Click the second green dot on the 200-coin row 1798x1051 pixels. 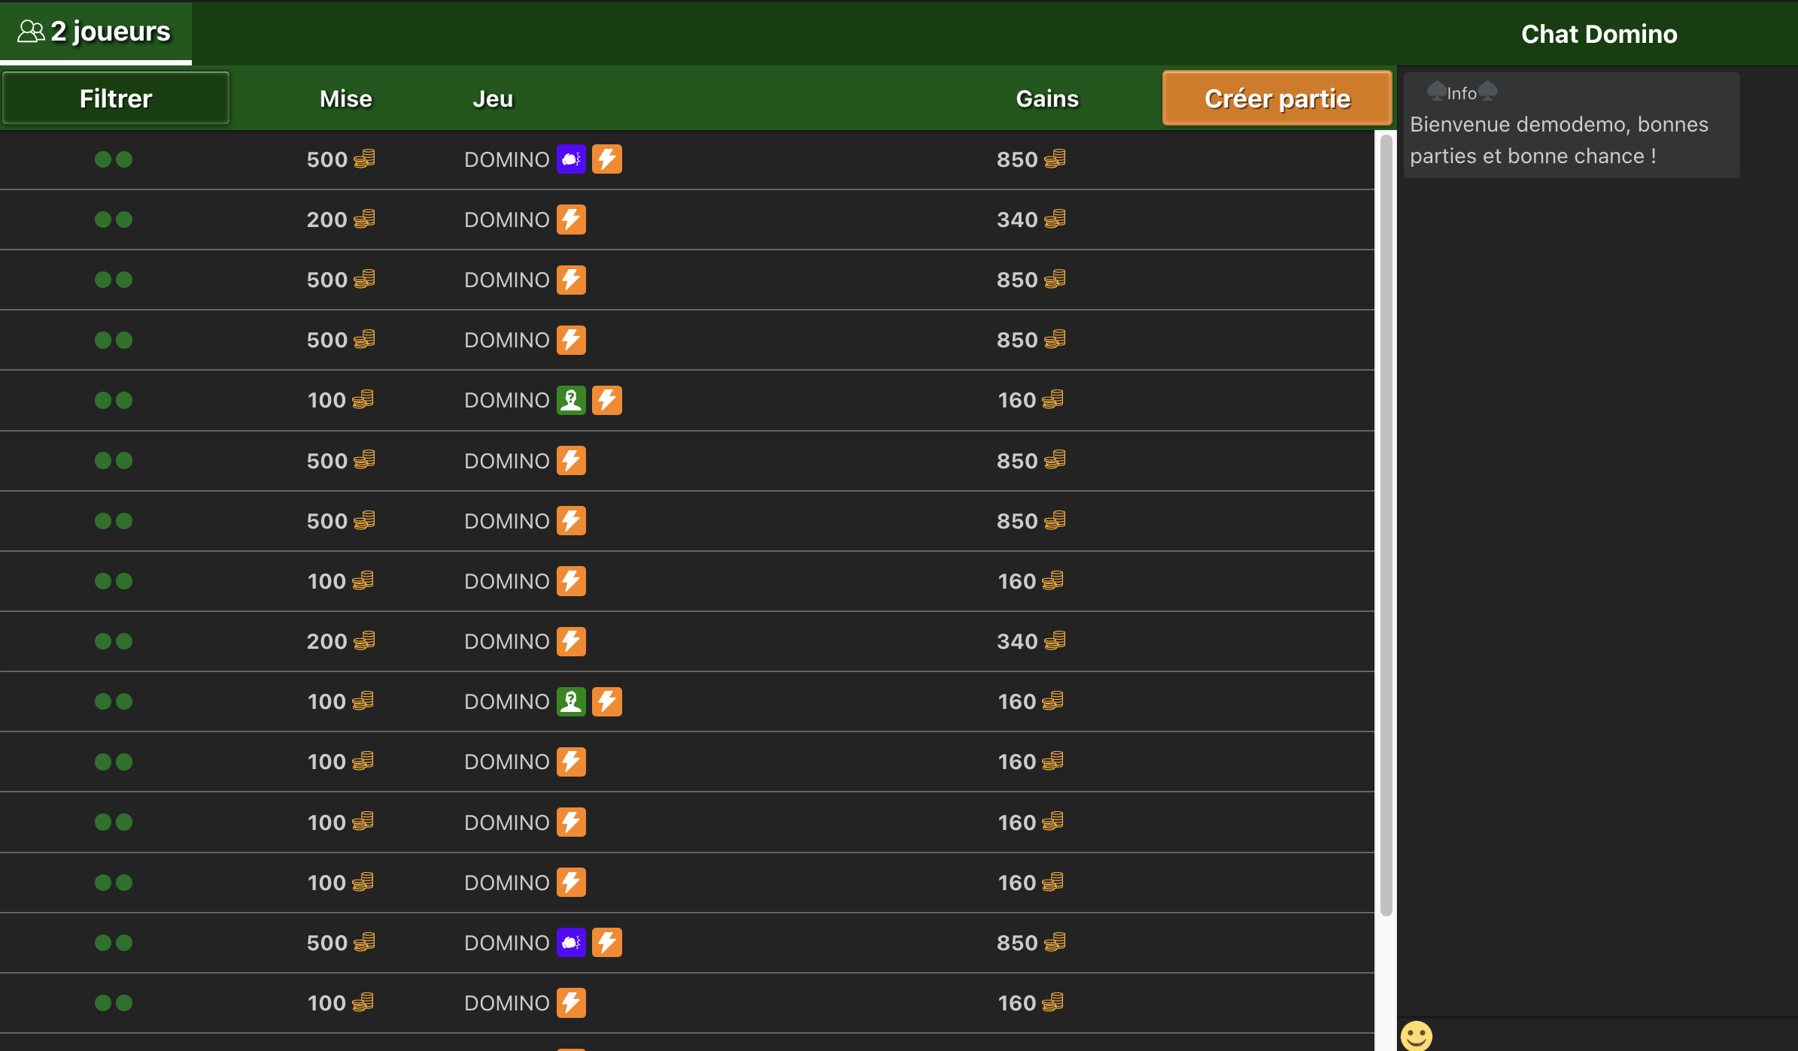tap(123, 220)
